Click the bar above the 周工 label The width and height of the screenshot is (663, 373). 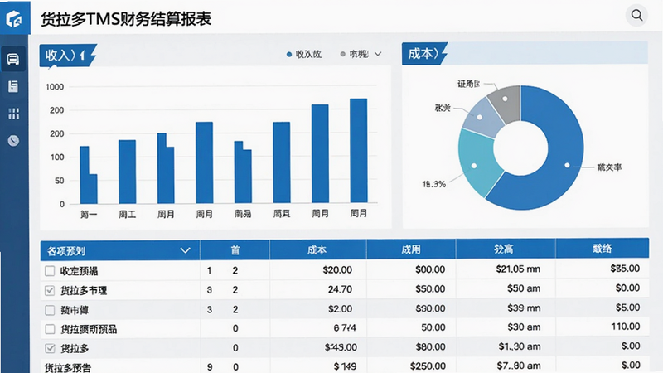(127, 172)
